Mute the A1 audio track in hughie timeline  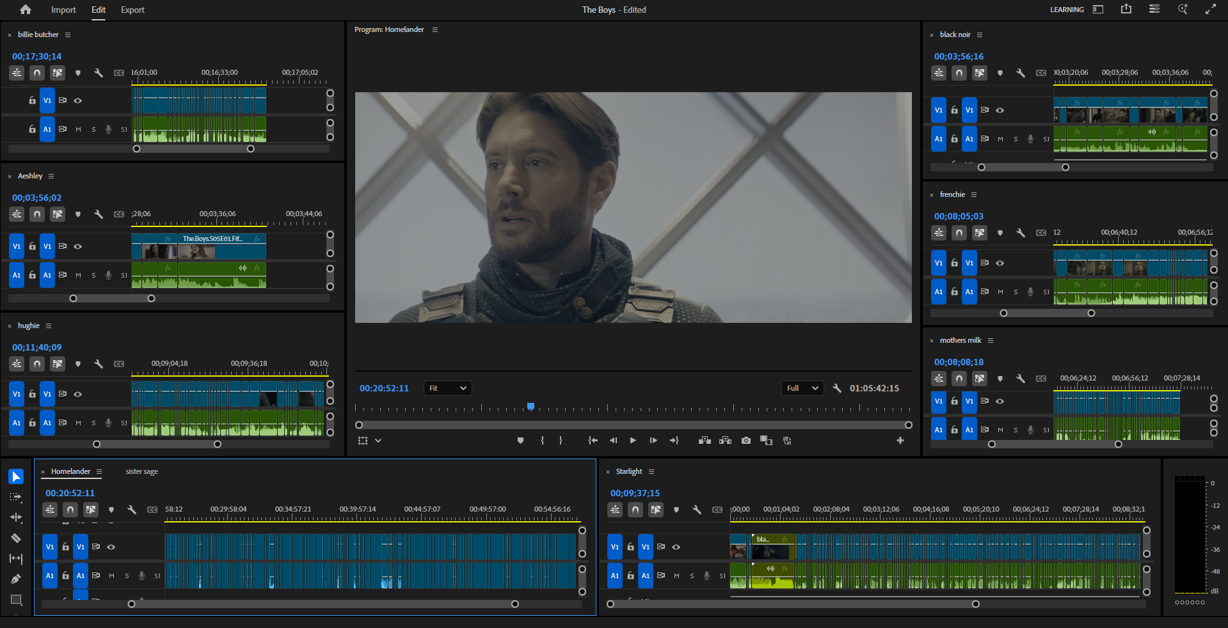coord(77,423)
